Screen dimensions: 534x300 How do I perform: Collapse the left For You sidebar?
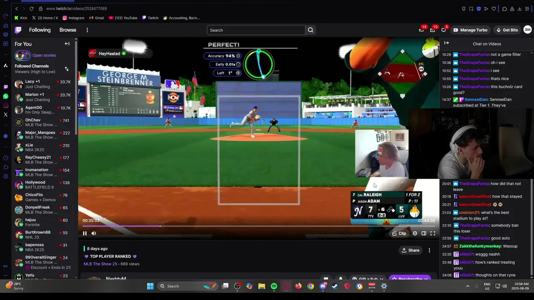coord(67,44)
